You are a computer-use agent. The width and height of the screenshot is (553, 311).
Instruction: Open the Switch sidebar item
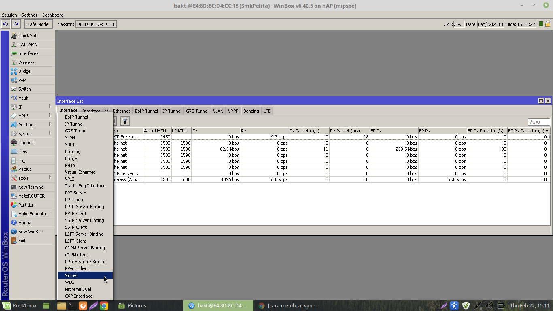pos(32,89)
